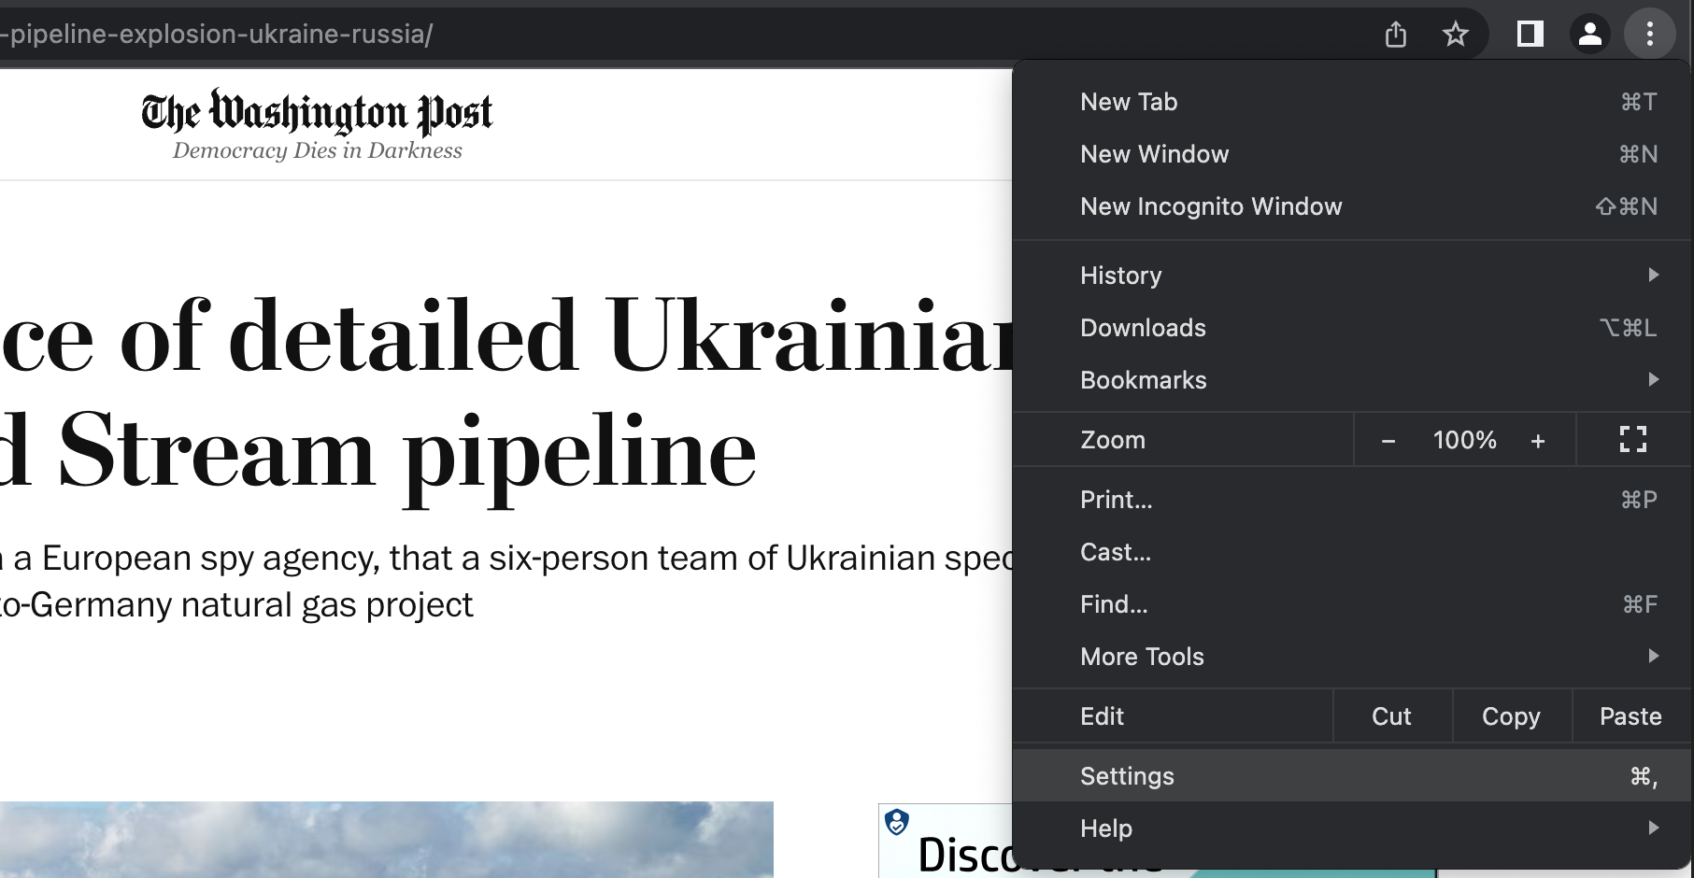Open the three-dot Chrome menu
Viewport: 1694px width, 878px height.
pyautogui.click(x=1650, y=35)
